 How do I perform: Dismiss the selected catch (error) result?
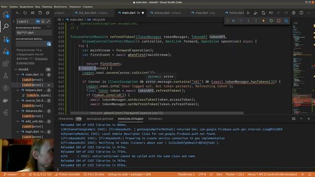click(x=49, y=85)
